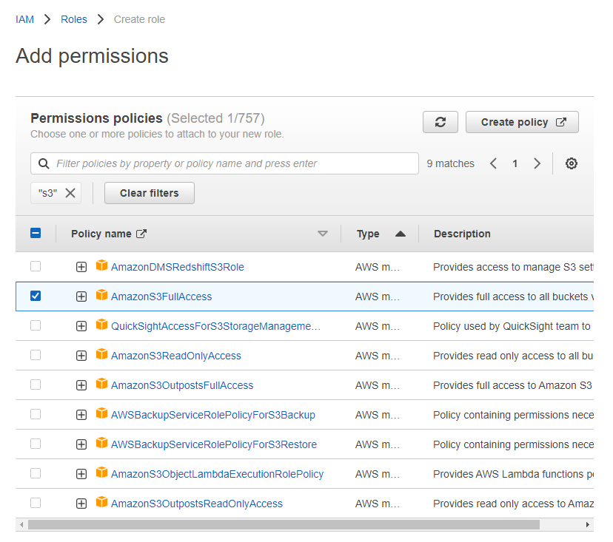This screenshot has width=613, height=542.
Task: Expand AmazonS3ObjectLambdaExecutionRolePolicy details
Action: [x=81, y=474]
